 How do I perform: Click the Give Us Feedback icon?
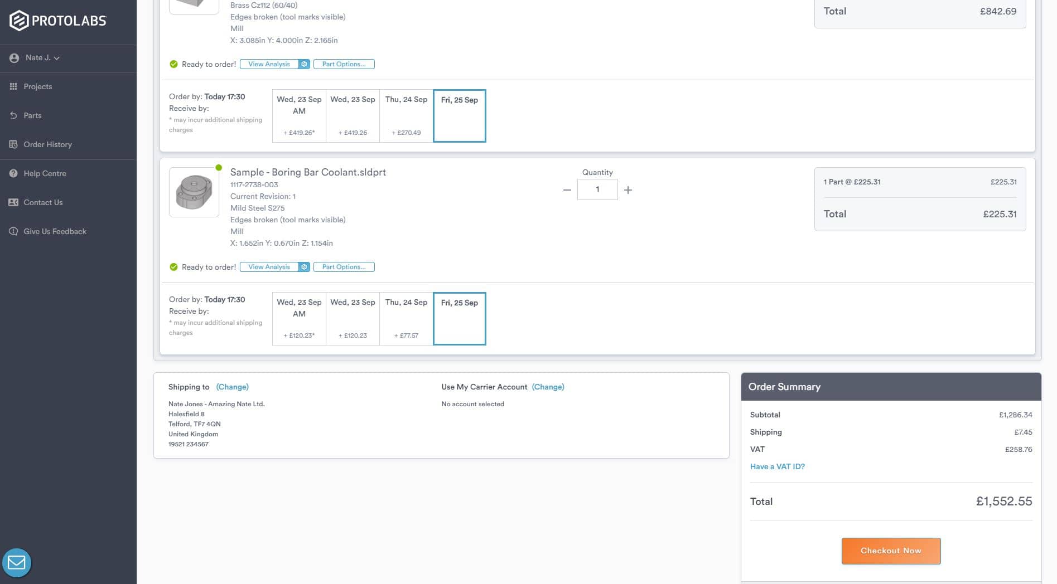point(13,231)
